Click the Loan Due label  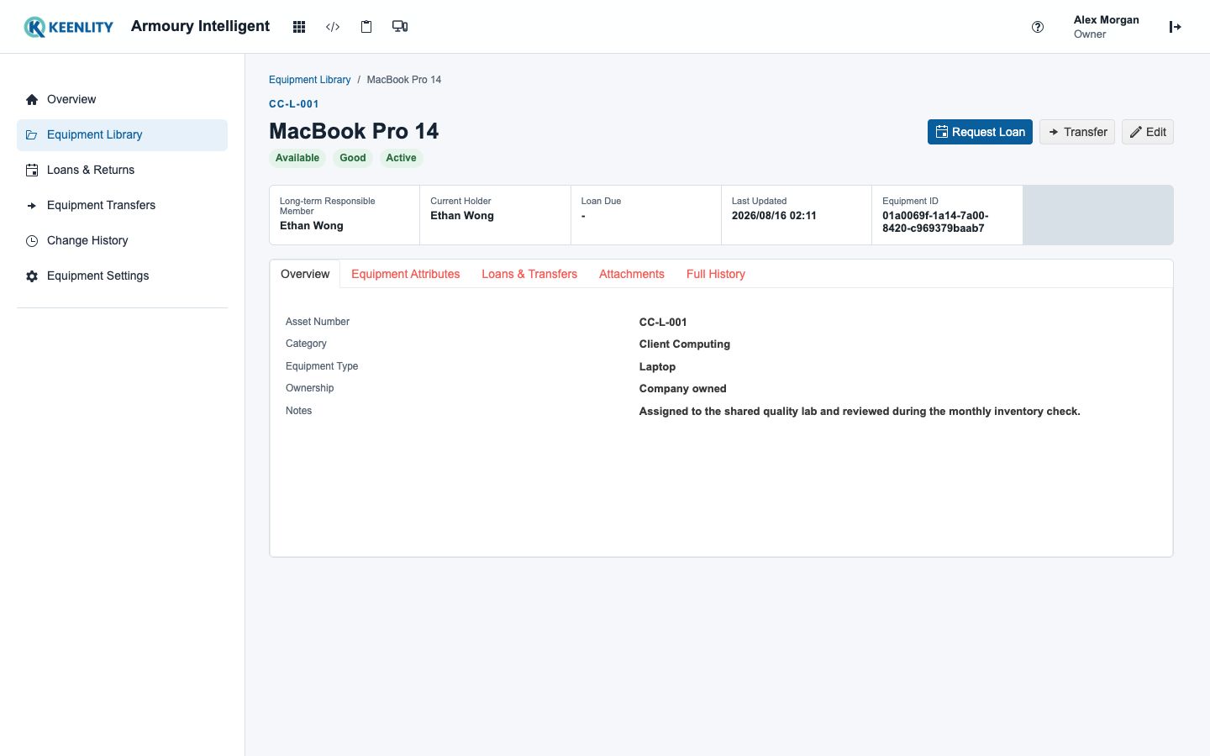click(601, 201)
